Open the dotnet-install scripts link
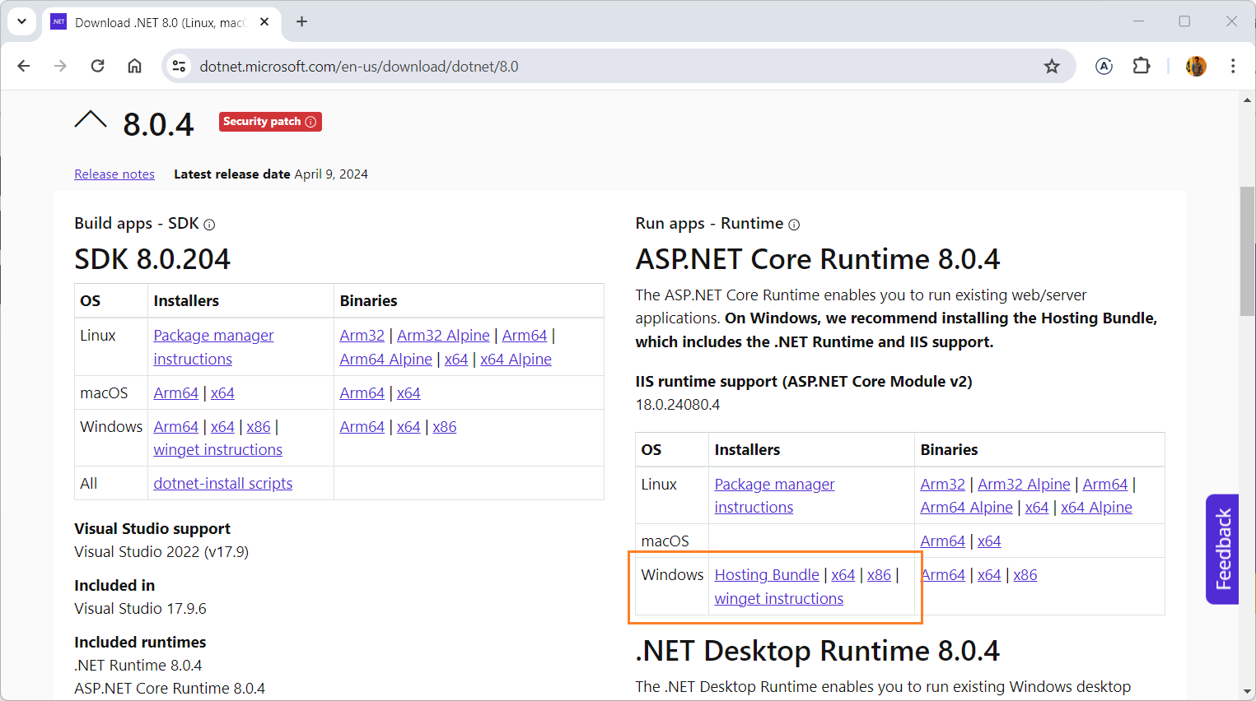Image resolution: width=1256 pixels, height=701 pixels. click(222, 484)
